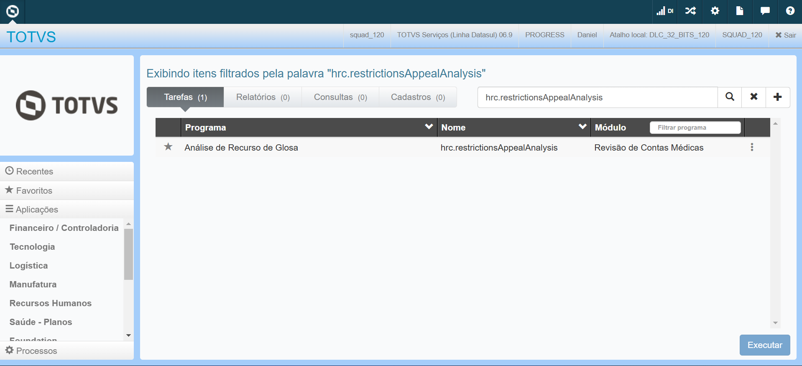Click the document page icon
The height and width of the screenshot is (366, 802).
[740, 11]
